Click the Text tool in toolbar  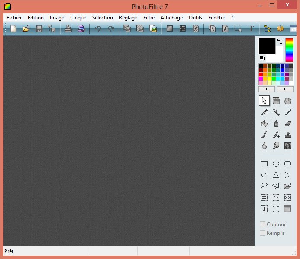click(x=251, y=29)
